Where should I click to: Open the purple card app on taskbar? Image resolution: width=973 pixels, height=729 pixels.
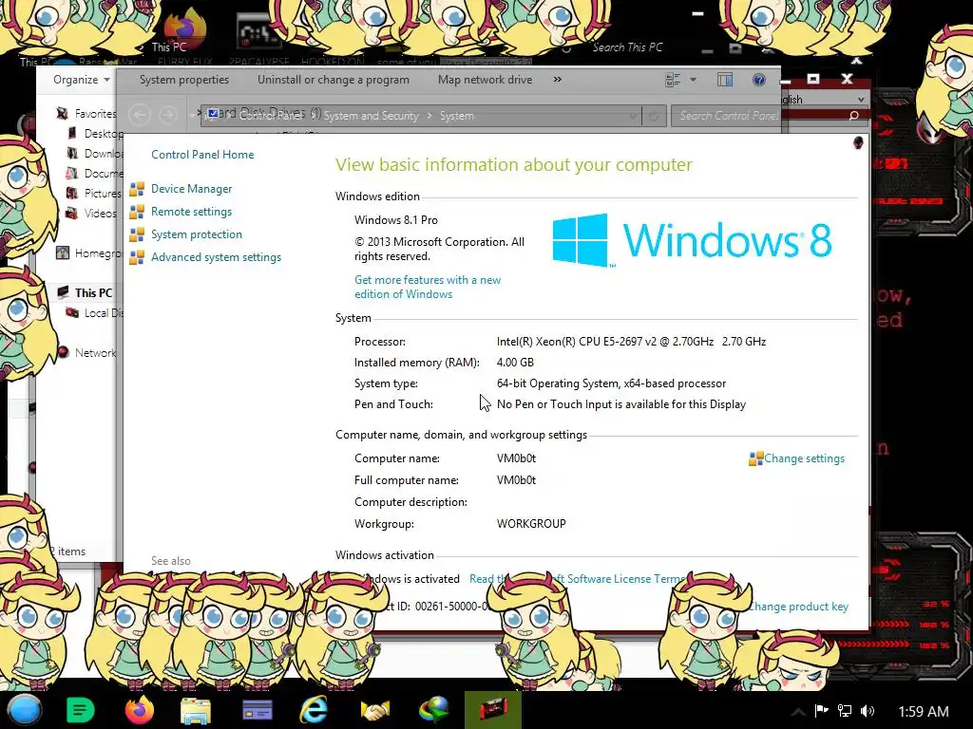pos(257,710)
